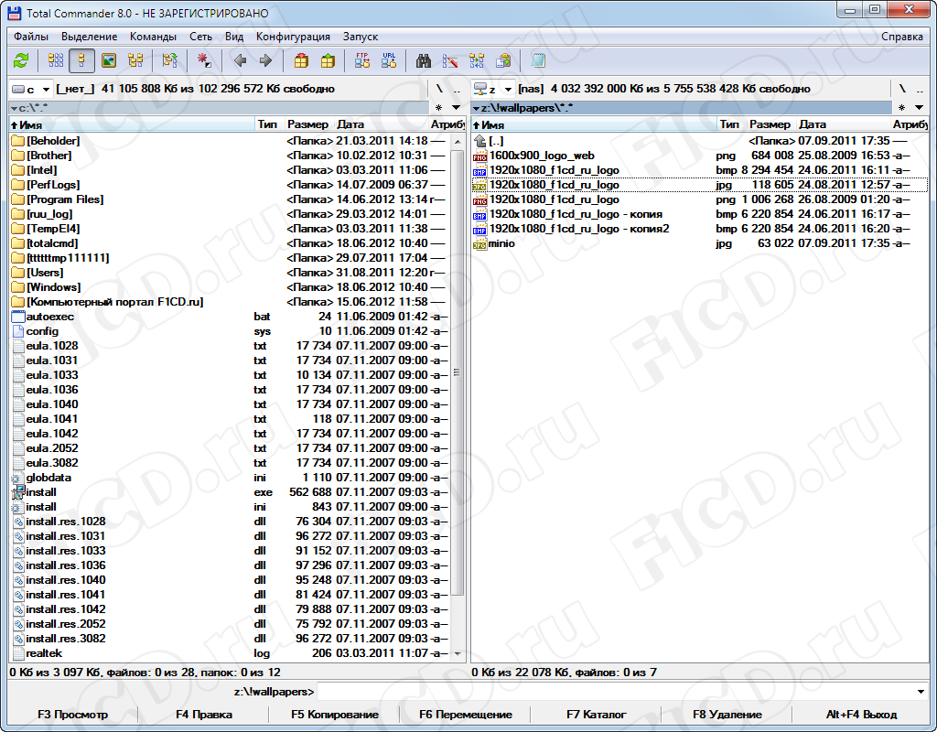Refresh the source panel with green arrows icon

click(22, 60)
